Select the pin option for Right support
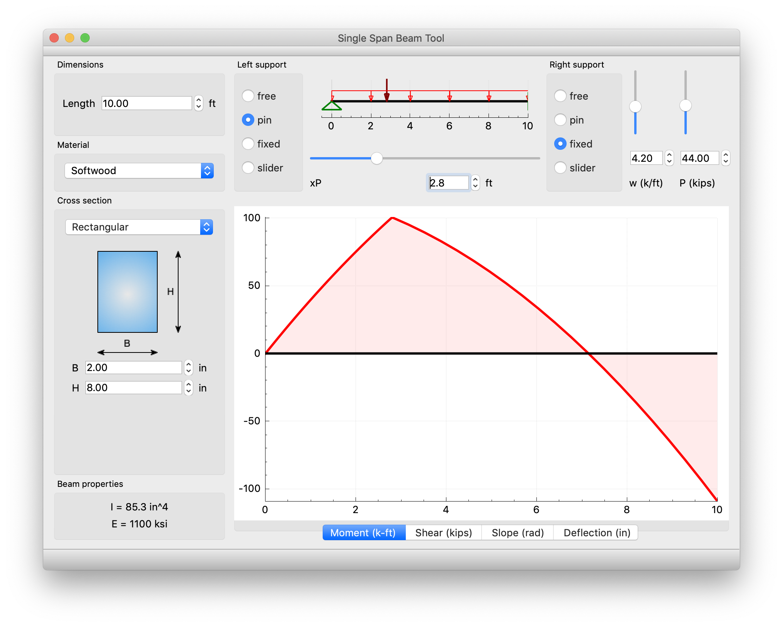Screen dimensions: 783x627 560,120
